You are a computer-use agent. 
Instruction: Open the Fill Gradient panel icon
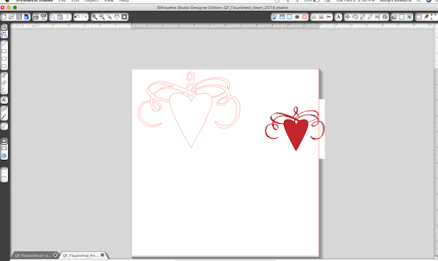tap(282, 17)
